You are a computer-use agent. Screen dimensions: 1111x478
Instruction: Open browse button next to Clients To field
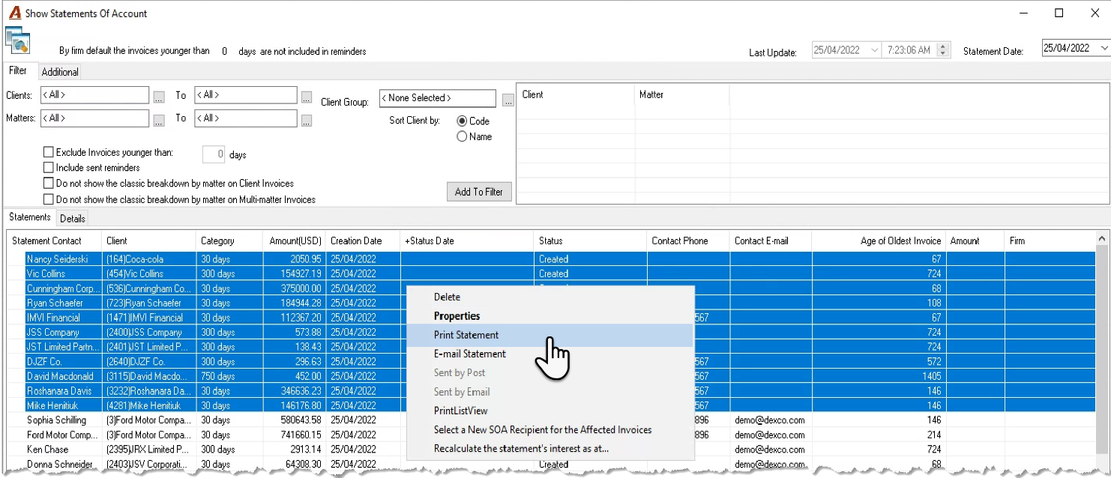tap(307, 97)
